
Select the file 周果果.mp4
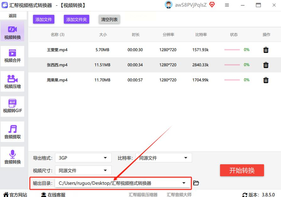(x=57, y=80)
